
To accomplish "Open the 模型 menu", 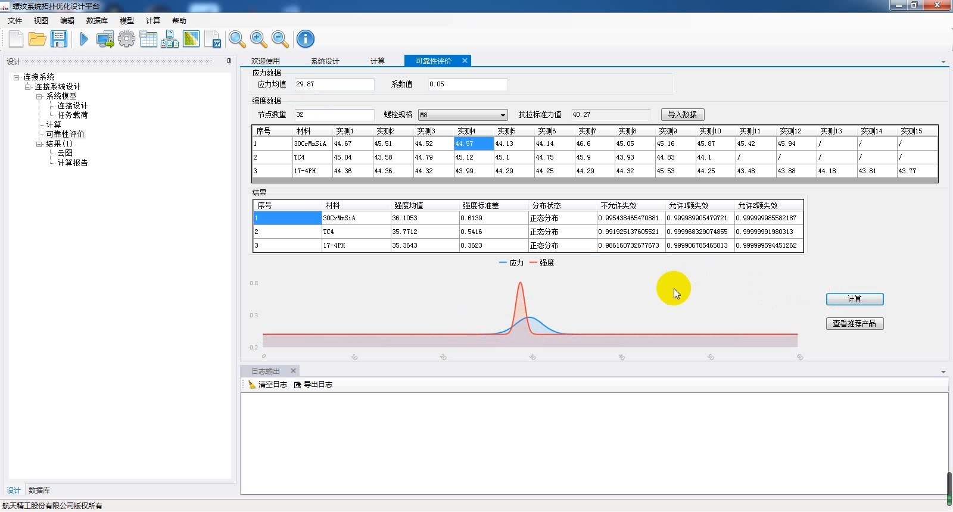I will coord(127,21).
